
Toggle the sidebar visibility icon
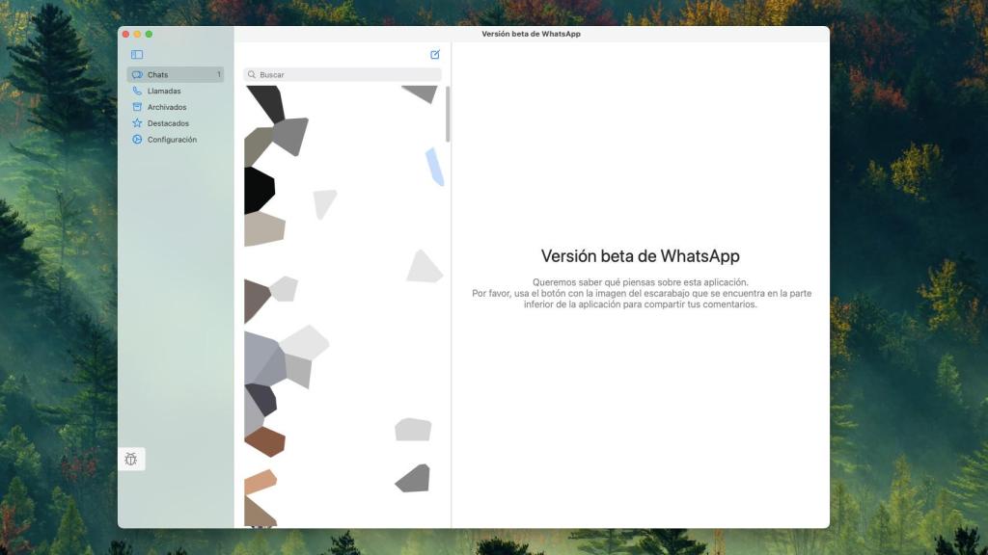click(137, 55)
